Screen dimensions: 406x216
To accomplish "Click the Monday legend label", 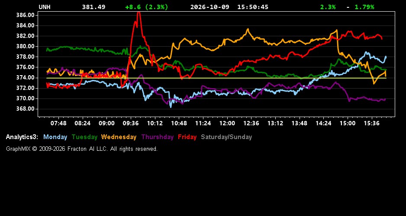I will pyautogui.click(x=55, y=137).
